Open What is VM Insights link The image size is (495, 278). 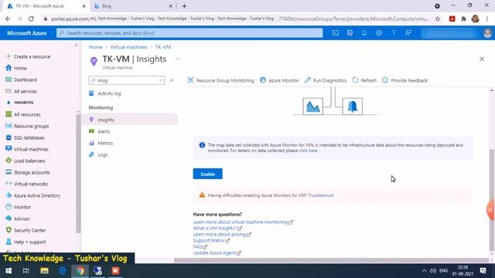tap(217, 229)
